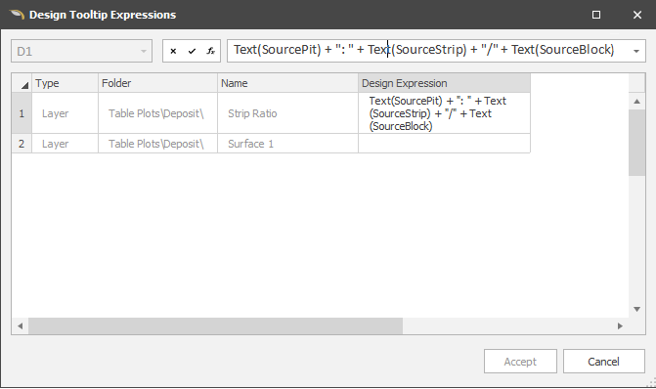Image resolution: width=656 pixels, height=389 pixels.
Task: Select the empty Design Expression cell for Surface 1
Action: (x=444, y=144)
